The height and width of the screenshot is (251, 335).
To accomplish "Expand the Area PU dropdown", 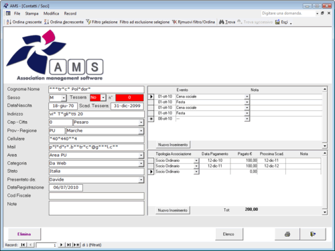I will pyautogui.click(x=141, y=155).
